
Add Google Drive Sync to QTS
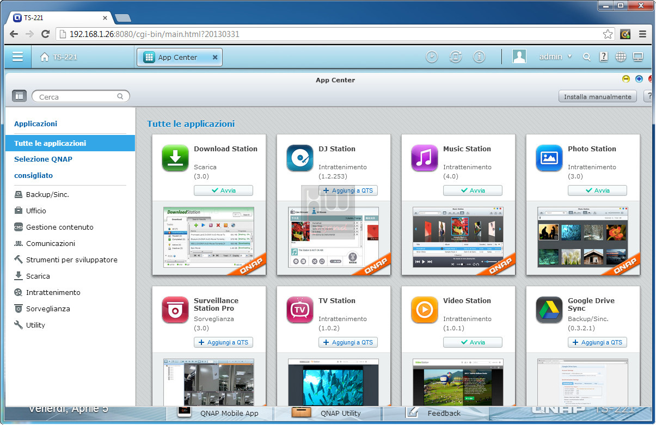click(597, 342)
